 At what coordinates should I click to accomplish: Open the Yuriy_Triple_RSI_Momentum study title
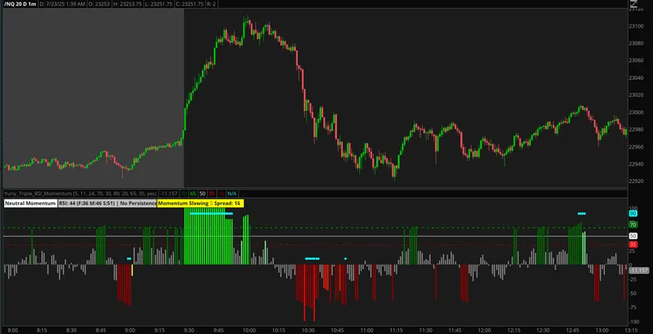[80, 194]
